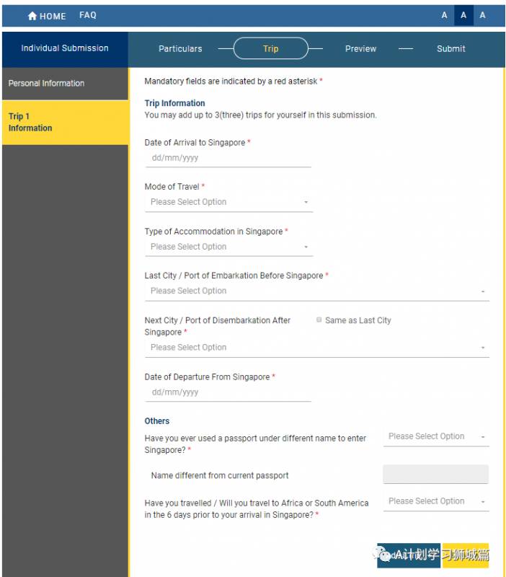
Task: Open the Africa or South America travel dropdown
Action: click(x=435, y=501)
